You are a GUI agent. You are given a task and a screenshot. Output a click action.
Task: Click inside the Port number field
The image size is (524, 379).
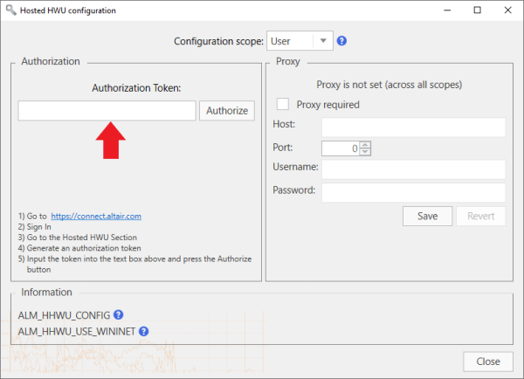340,148
